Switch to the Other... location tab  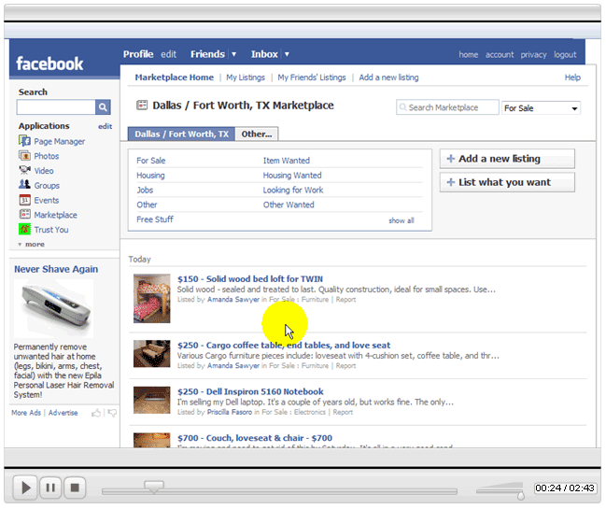(x=257, y=134)
